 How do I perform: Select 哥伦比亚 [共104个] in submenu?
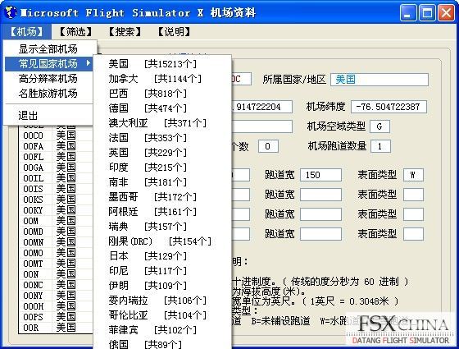[162, 315]
